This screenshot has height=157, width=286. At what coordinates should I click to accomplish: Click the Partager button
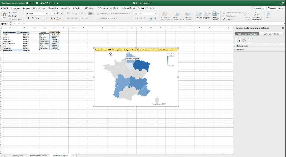click(x=258, y=8)
